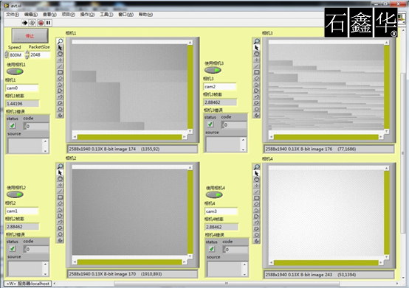Click the Run arrow in the toolbar
Viewport: 409px width, 288px height.
[x=24, y=23]
